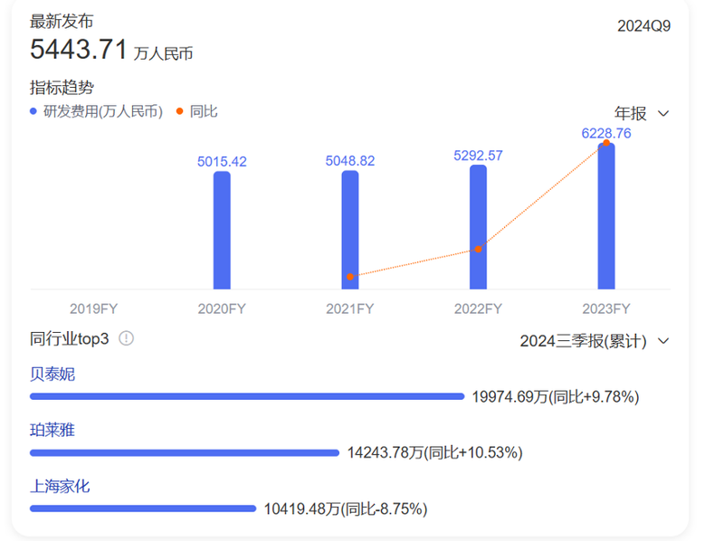Viewport: 724px width, 541px height.
Task: Click the chevron next to 年报
Action: coord(663,114)
